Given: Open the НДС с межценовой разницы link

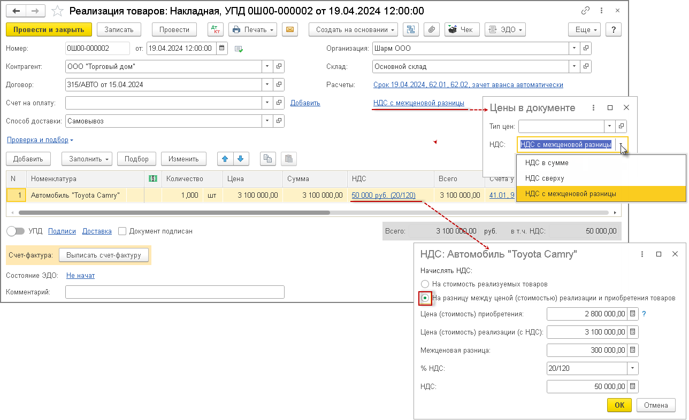Looking at the screenshot, I should tap(418, 103).
